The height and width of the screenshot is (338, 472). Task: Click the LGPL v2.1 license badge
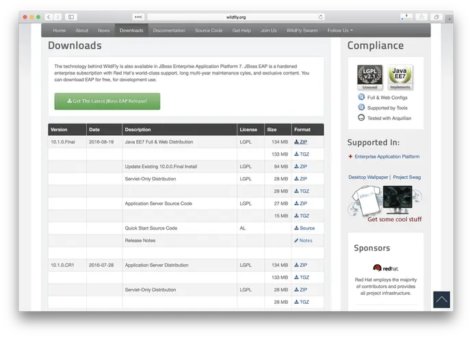(x=370, y=77)
